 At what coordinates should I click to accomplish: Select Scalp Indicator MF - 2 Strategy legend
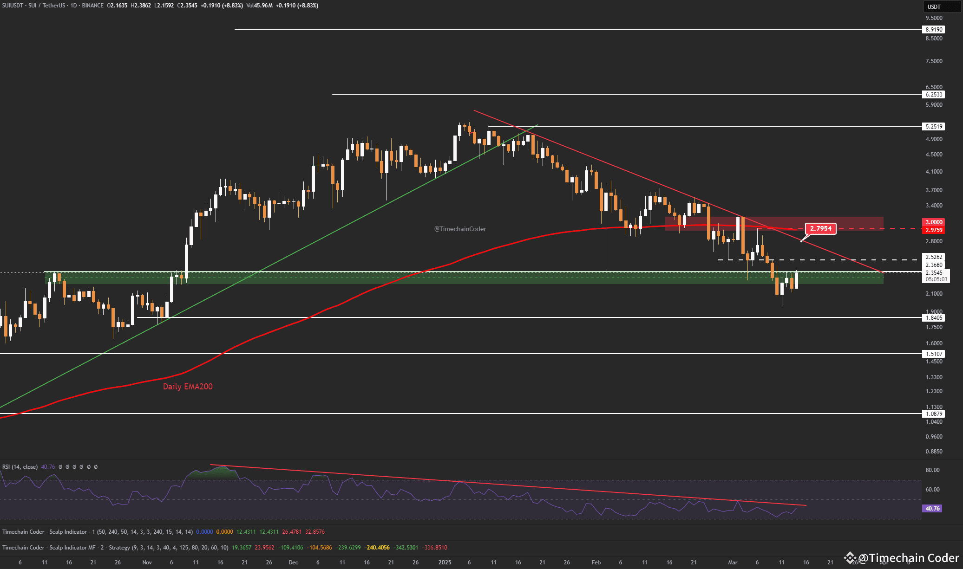[115, 548]
